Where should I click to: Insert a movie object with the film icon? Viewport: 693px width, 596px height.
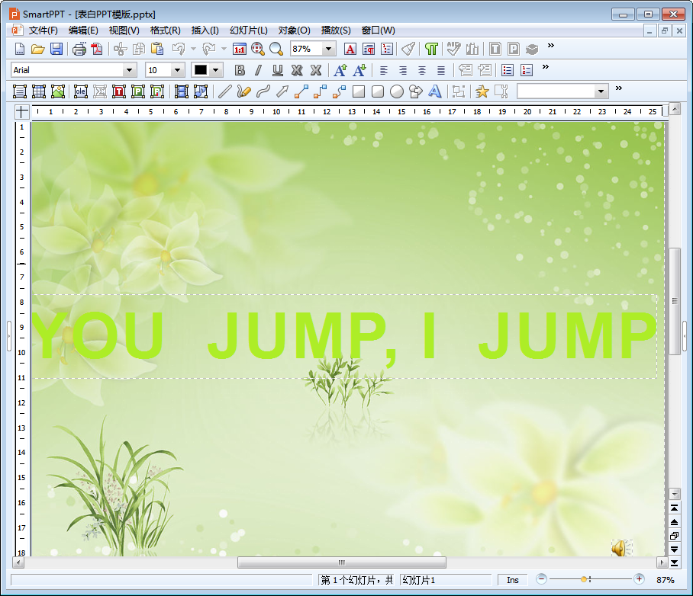[181, 91]
